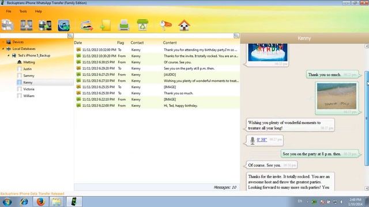The image size is (369, 207).
Task: Collapse Ted's iPhone 5_Backup tree node
Action: click(9, 56)
